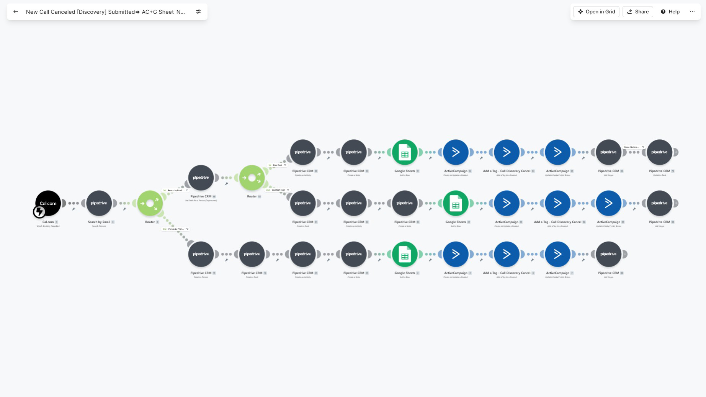
Task: Go back using the left arrow
Action: (16, 12)
